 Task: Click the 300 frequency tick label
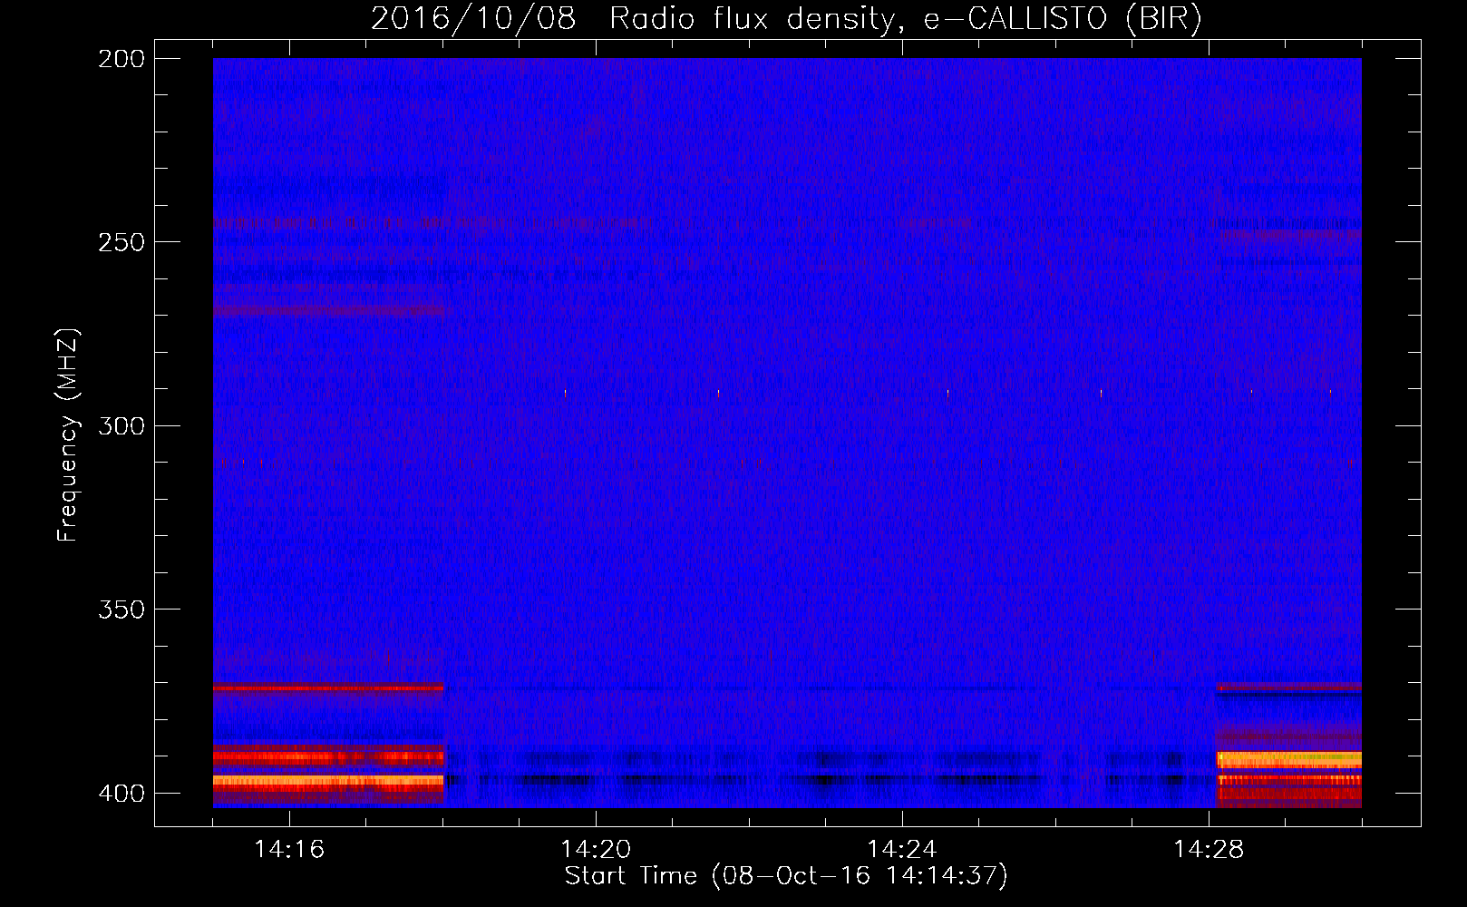point(121,425)
